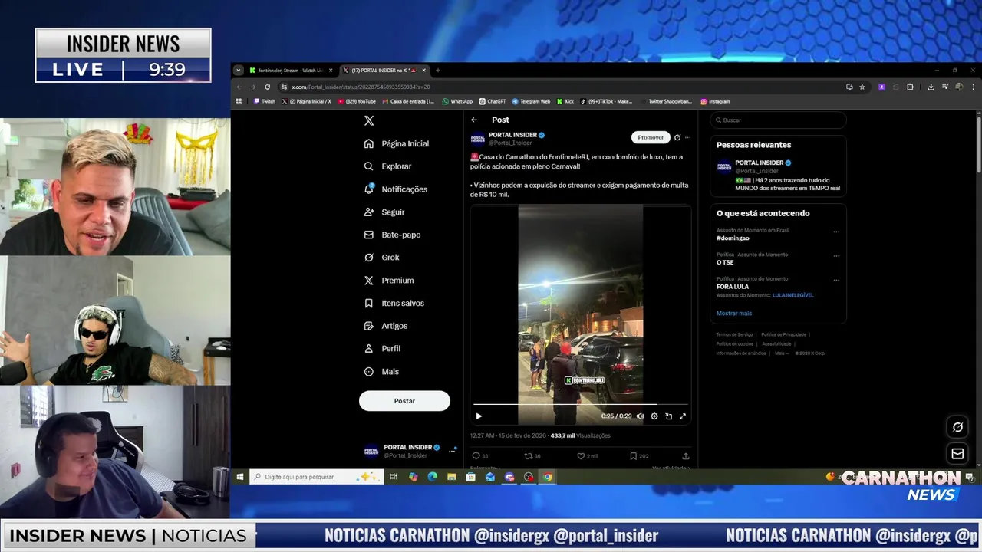This screenshot has width=982, height=552.
Task: Open options for FORA LULA trend
Action: click(x=836, y=280)
